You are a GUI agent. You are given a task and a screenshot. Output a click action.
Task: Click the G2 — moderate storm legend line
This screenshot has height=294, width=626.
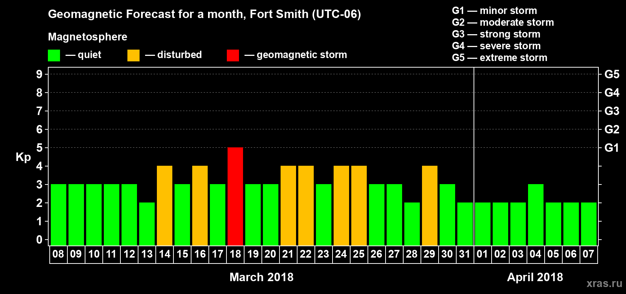(503, 22)
